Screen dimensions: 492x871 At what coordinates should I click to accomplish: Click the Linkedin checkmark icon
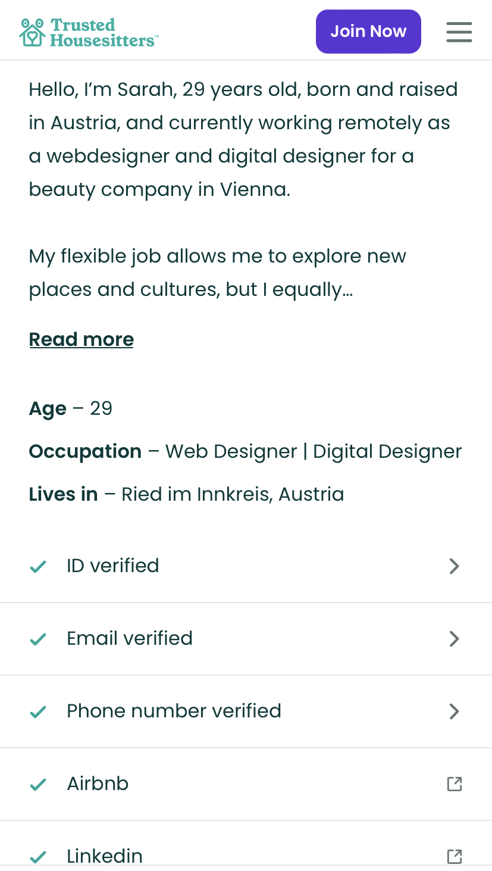[x=38, y=857]
